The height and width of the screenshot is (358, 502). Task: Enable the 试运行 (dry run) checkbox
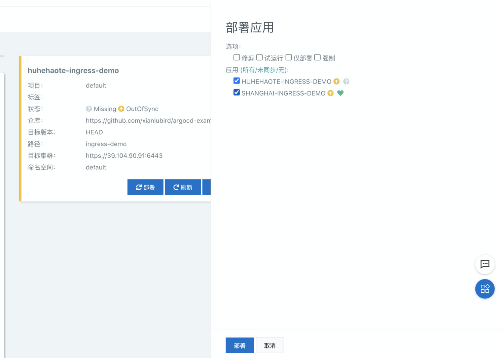pyautogui.click(x=259, y=58)
